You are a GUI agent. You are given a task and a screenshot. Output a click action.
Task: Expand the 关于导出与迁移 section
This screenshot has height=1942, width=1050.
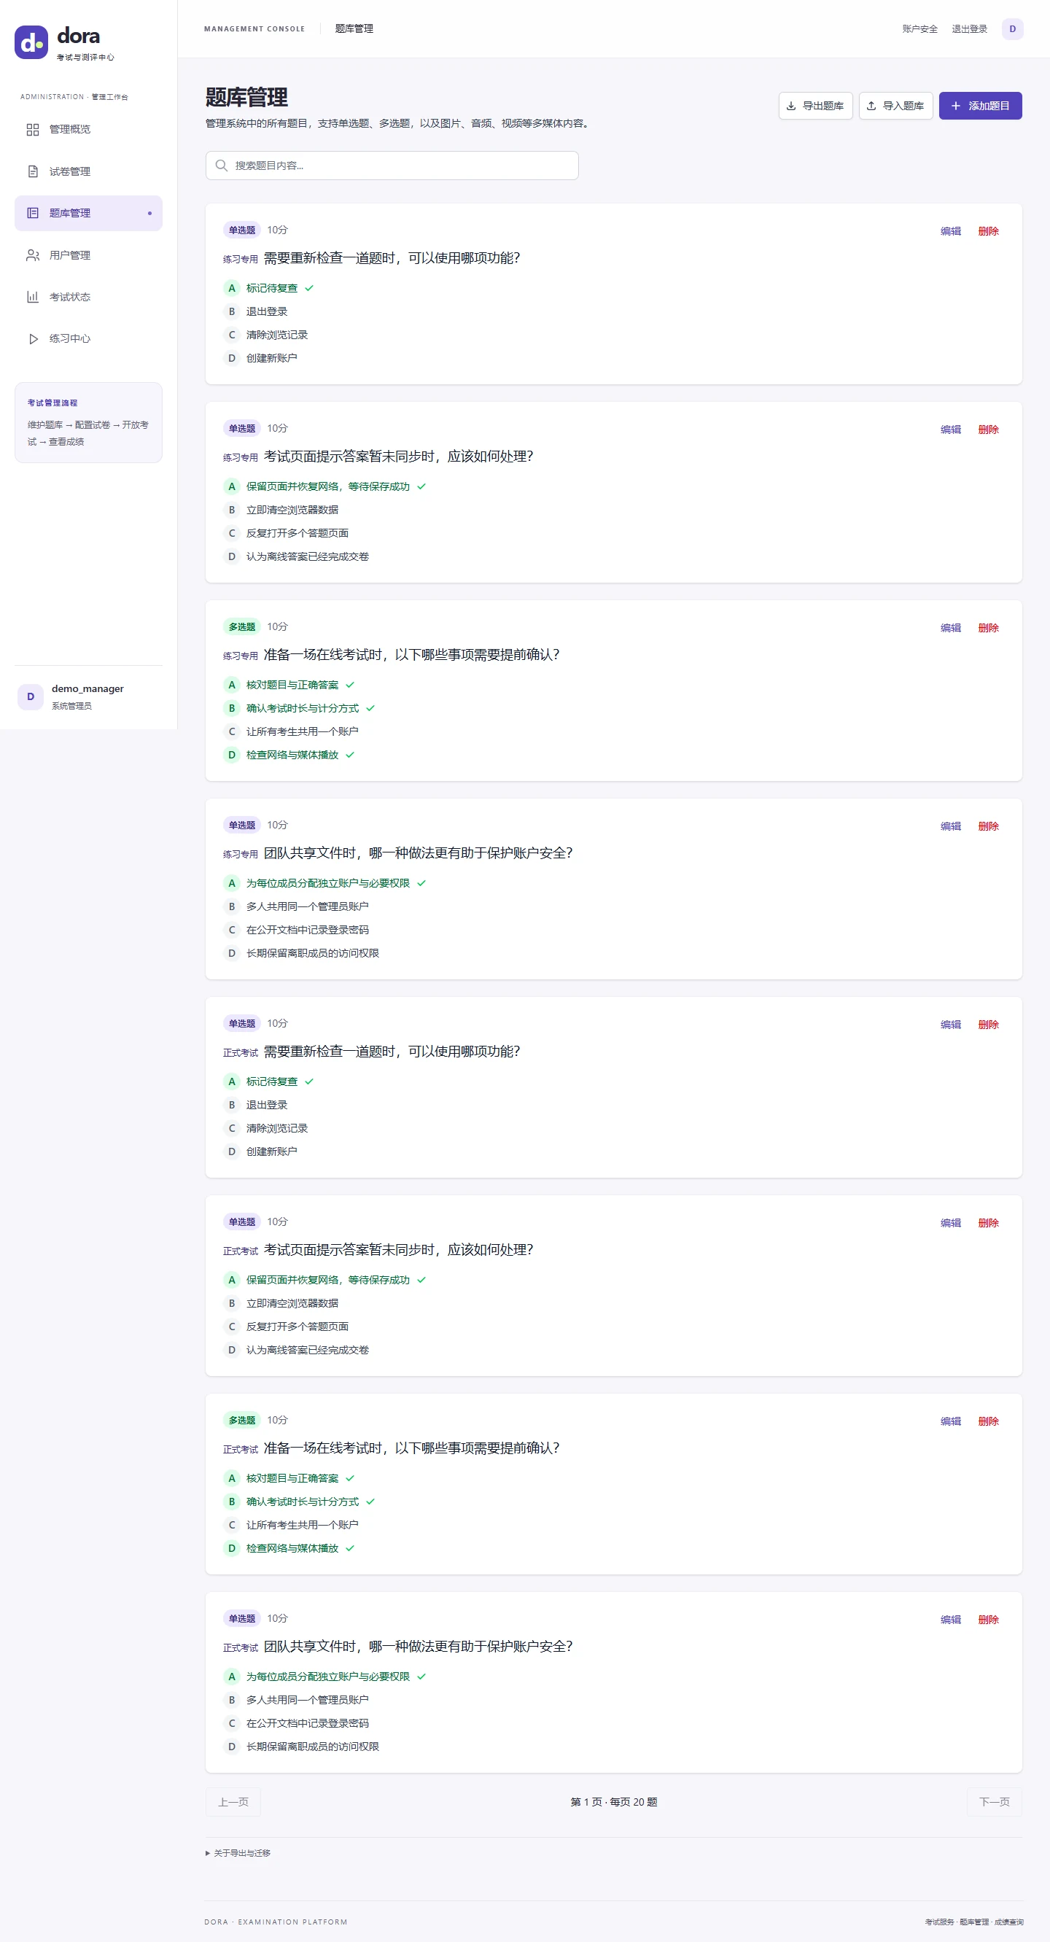(238, 1852)
